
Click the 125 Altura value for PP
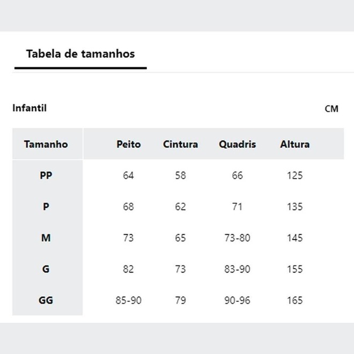pyautogui.click(x=294, y=175)
